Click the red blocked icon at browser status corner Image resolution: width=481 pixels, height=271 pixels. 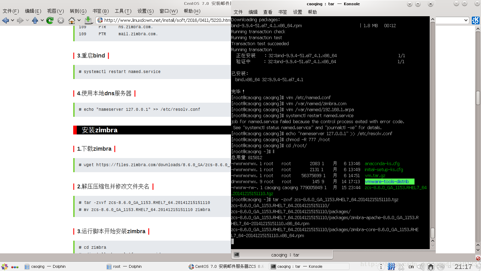(x=478, y=258)
